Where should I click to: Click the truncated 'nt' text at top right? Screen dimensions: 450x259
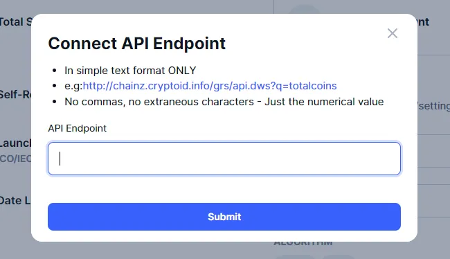(x=423, y=22)
